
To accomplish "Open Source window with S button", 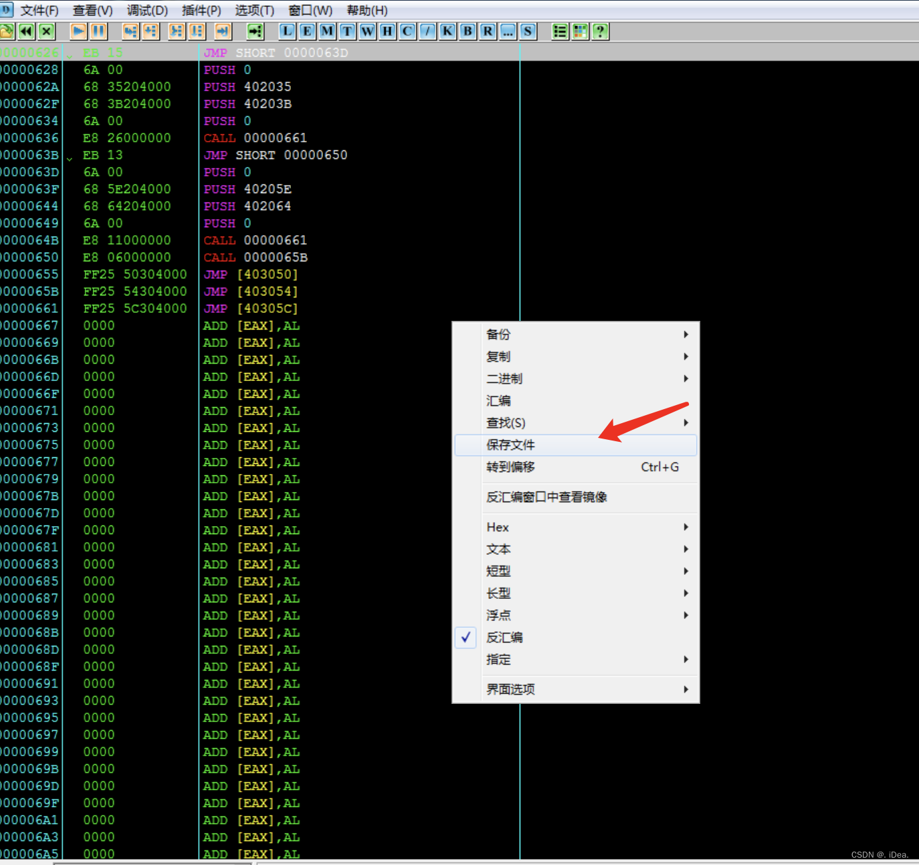I will pyautogui.click(x=528, y=31).
